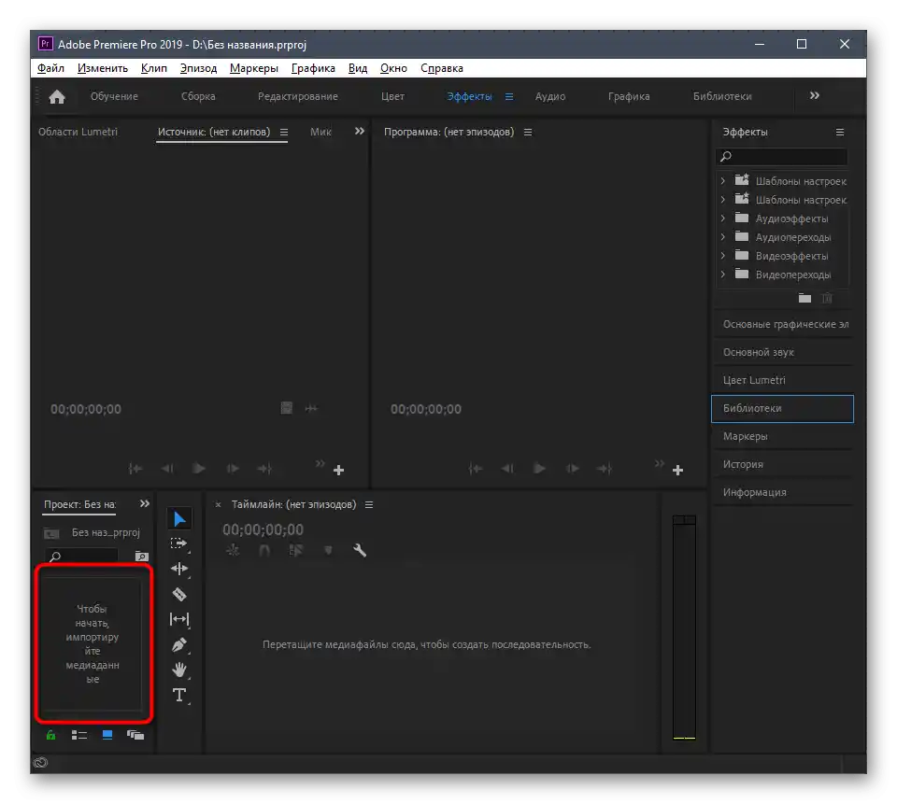Select the Slip tool

tap(178, 619)
